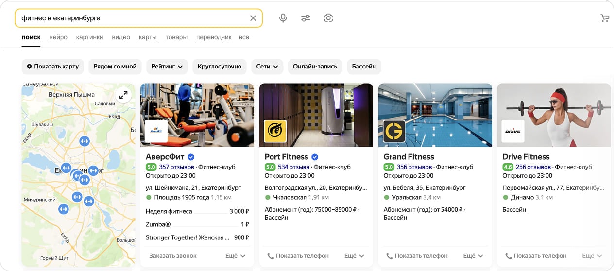Clear the search query with X icon

[253, 18]
